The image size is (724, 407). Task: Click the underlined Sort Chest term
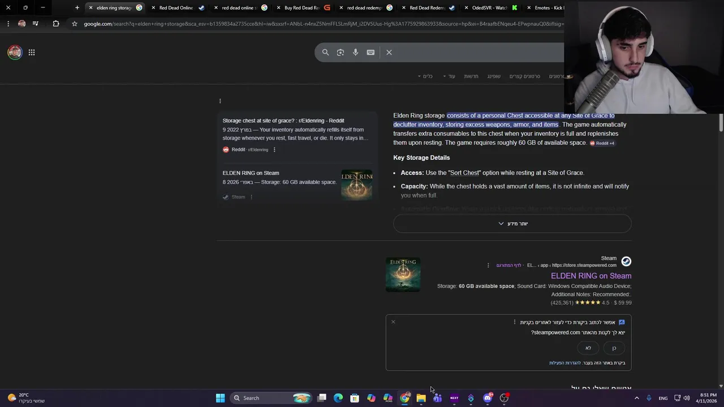click(464, 172)
